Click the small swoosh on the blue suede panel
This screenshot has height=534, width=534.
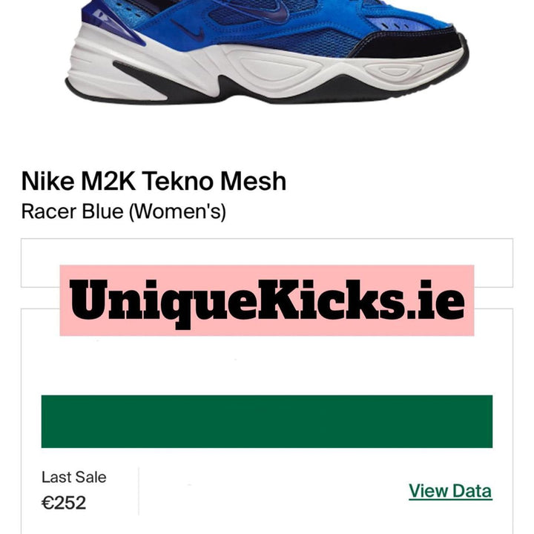pyautogui.click(x=189, y=30)
